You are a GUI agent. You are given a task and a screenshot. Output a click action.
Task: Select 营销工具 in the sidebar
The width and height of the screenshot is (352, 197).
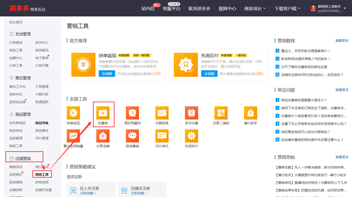click(42, 174)
